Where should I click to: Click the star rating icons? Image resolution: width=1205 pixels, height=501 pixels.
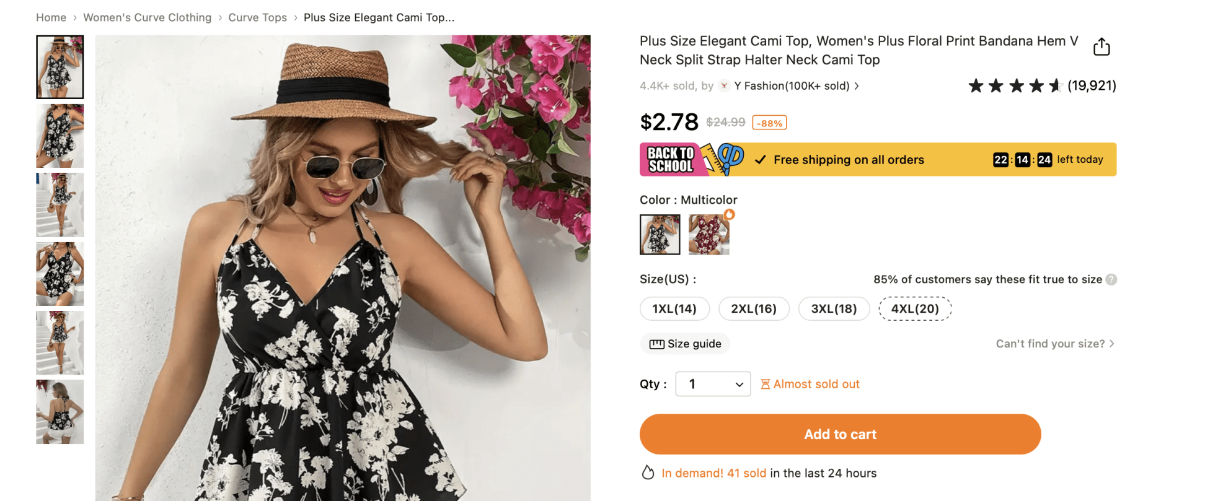[1015, 86]
